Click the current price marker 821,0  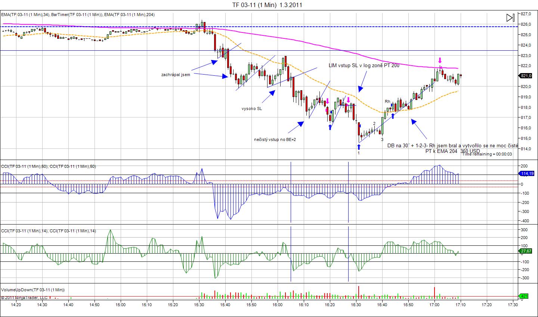pyautogui.click(x=526, y=76)
